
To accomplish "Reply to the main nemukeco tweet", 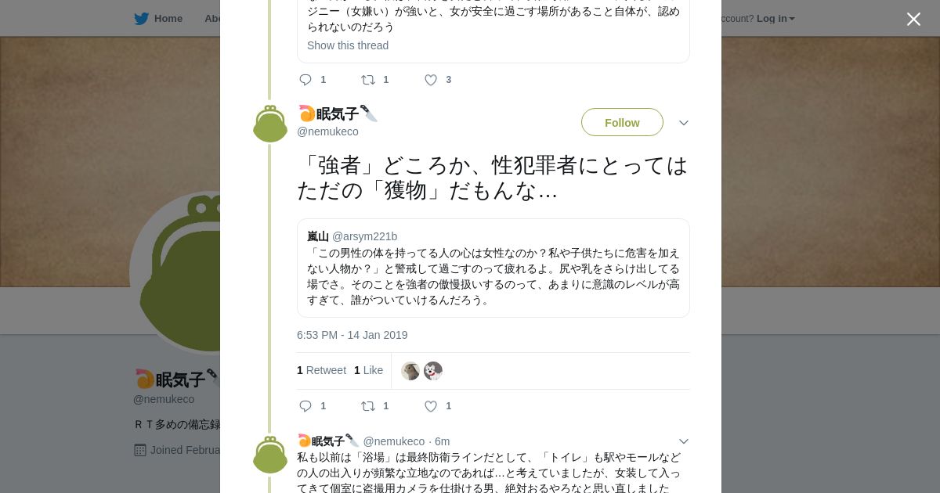I will (306, 406).
